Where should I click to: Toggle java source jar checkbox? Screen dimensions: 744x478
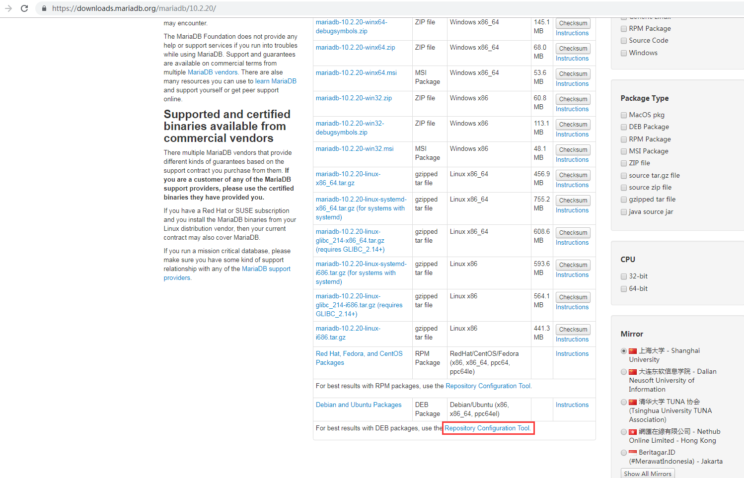(x=624, y=212)
